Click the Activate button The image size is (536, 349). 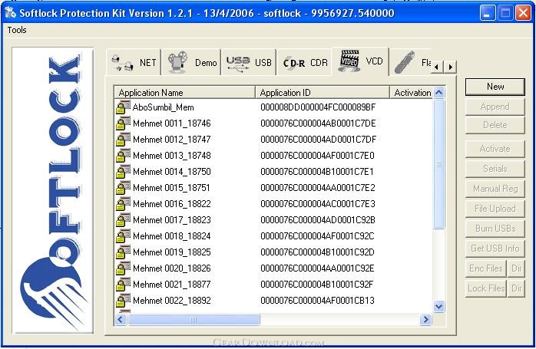click(495, 149)
